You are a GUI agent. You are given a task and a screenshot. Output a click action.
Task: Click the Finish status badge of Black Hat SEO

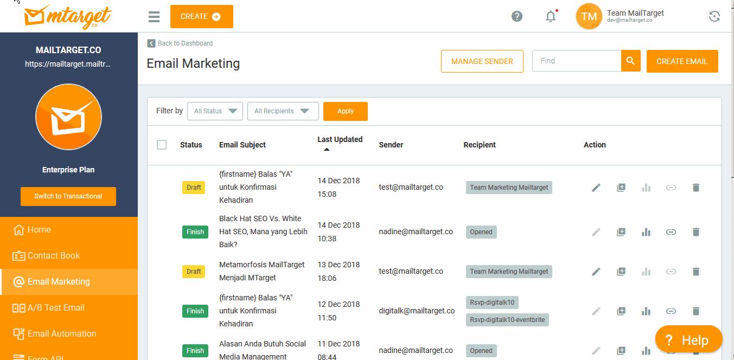tap(195, 232)
